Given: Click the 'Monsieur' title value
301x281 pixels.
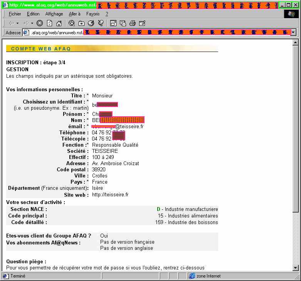Looking at the screenshot, I should [102, 95].
